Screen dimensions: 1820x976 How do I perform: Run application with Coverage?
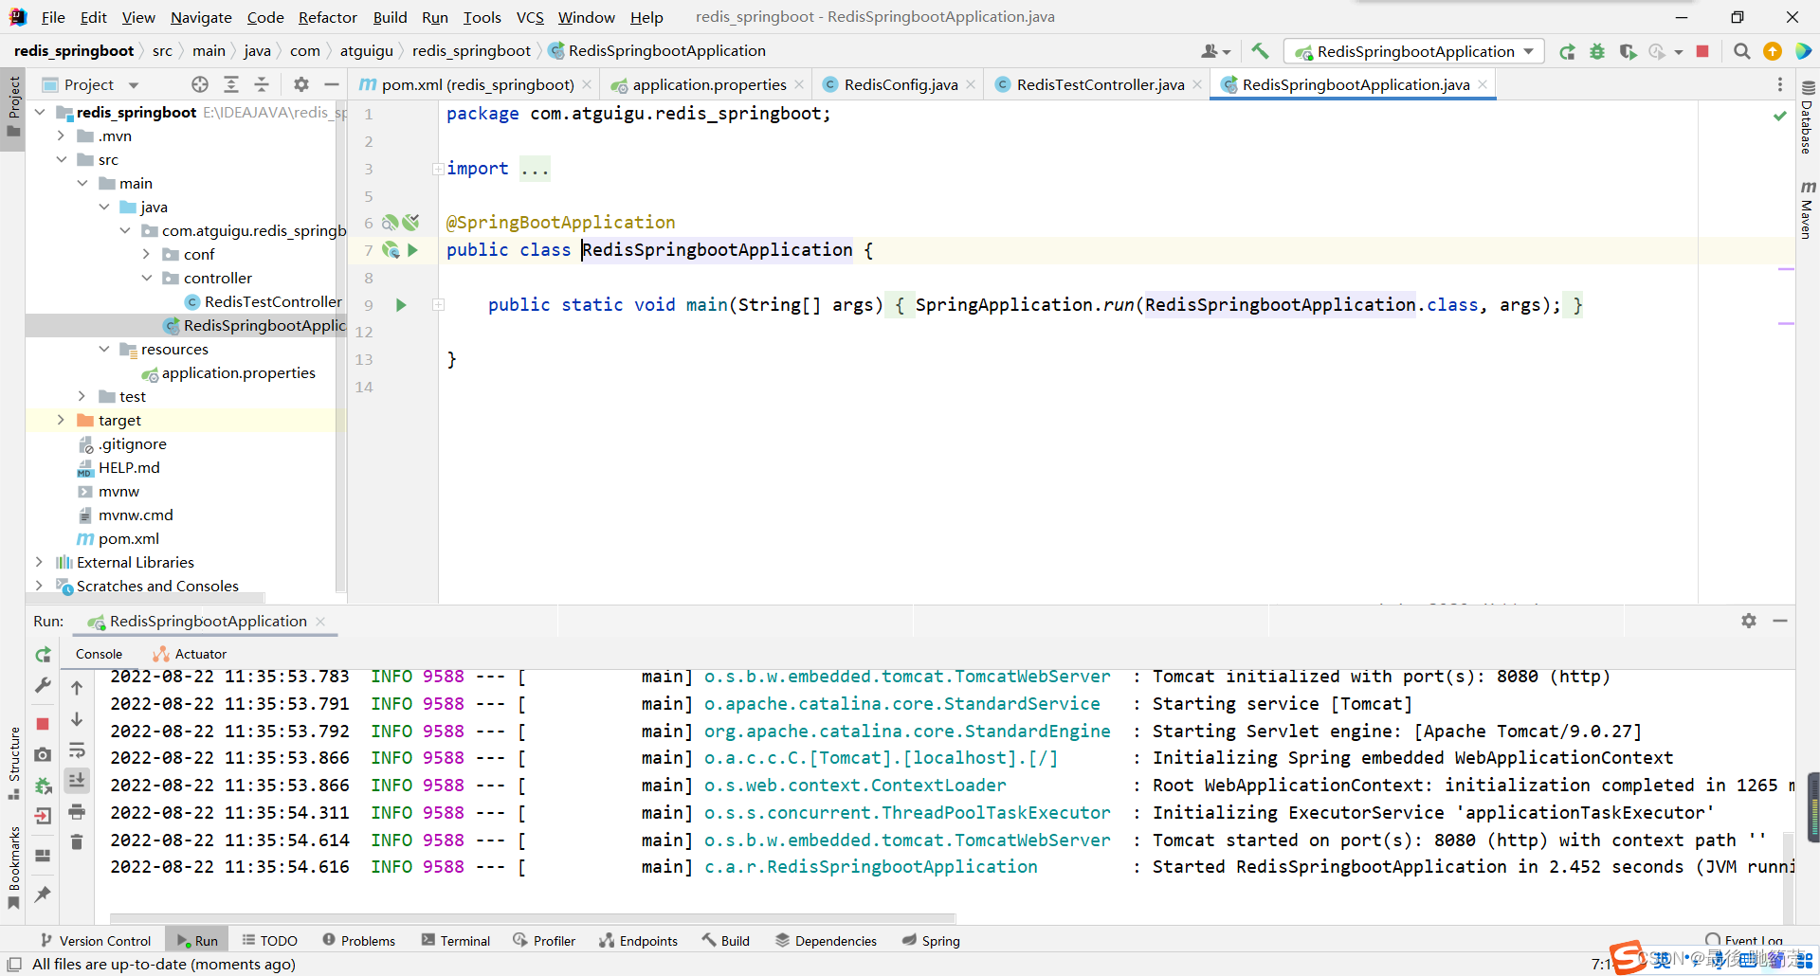(1629, 52)
